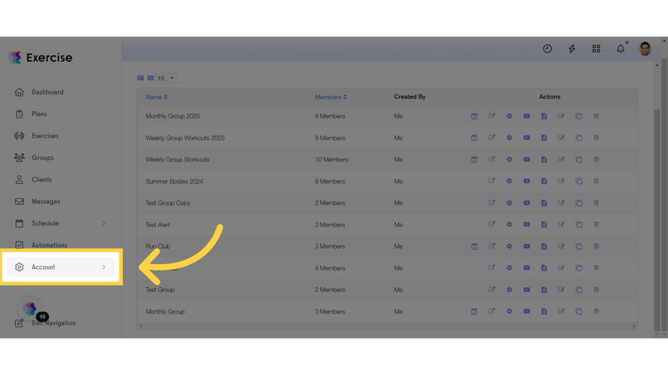Click video icon for Test Group row
This screenshot has height=375, width=668.
[x=527, y=290]
